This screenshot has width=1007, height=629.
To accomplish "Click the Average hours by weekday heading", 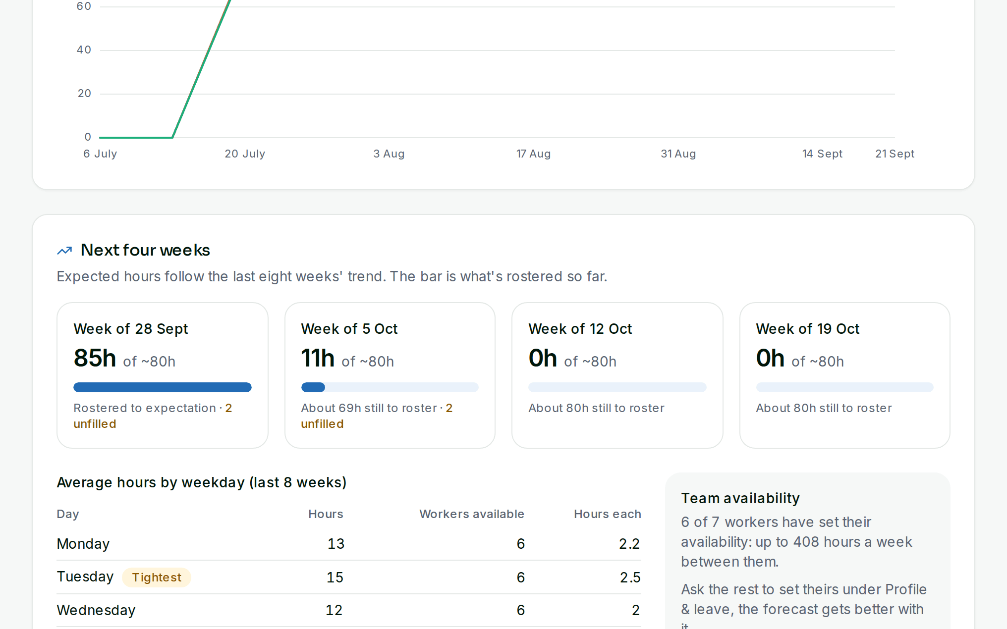I will (x=202, y=482).
